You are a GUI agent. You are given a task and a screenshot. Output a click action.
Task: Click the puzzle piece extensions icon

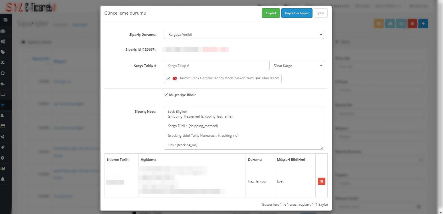click(x=3, y=84)
